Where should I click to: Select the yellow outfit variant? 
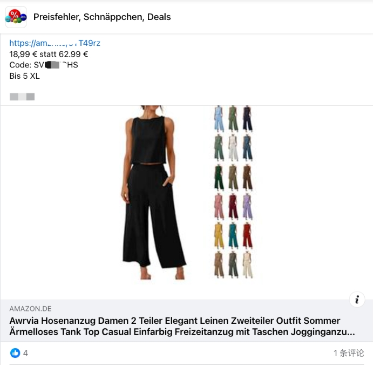pos(219,235)
